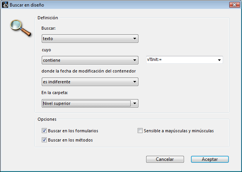
Task: Click the 'Buscar en los métodos' label
Action: pyautogui.click(x=70, y=140)
